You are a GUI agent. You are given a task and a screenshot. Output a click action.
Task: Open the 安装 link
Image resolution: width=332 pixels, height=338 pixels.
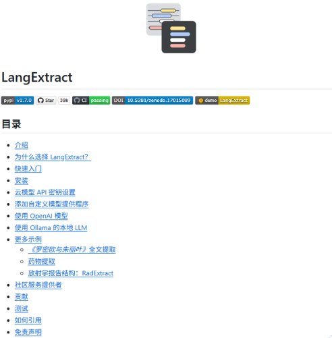pos(22,181)
